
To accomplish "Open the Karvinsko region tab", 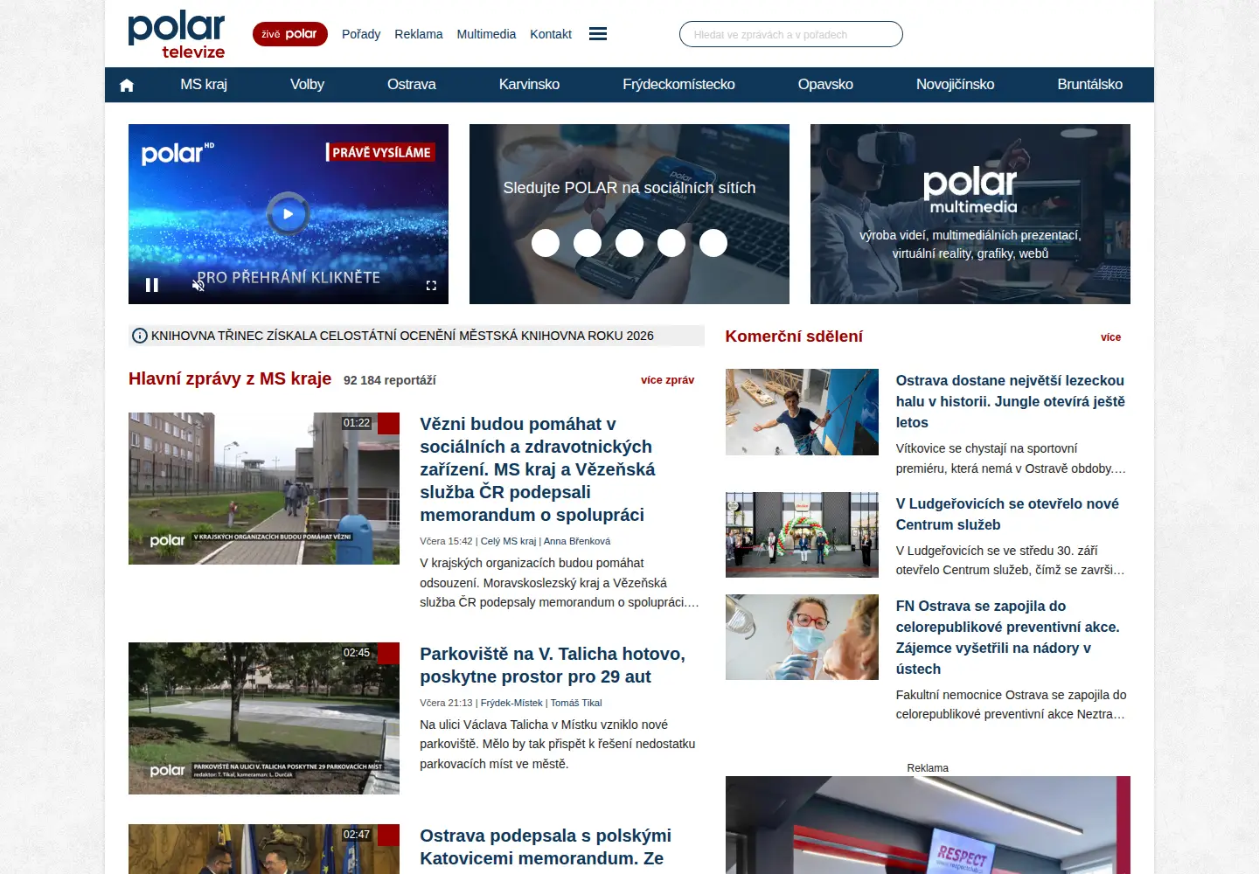I will [529, 85].
